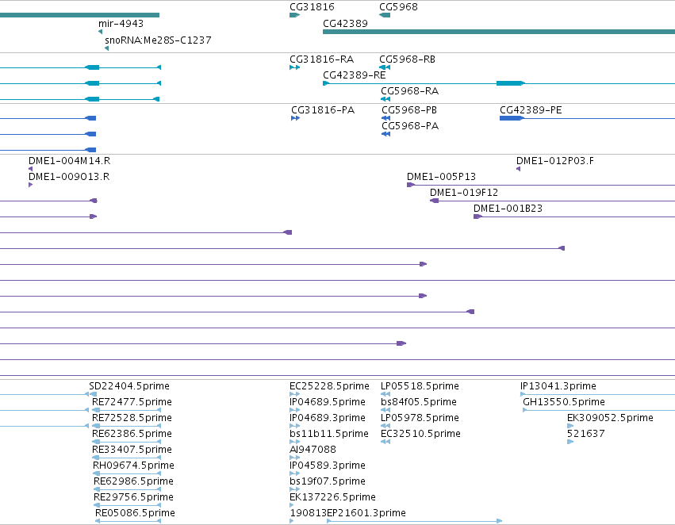Select the DME1-012P03.F clone label
The width and height of the screenshot is (675, 525).
[x=555, y=161]
